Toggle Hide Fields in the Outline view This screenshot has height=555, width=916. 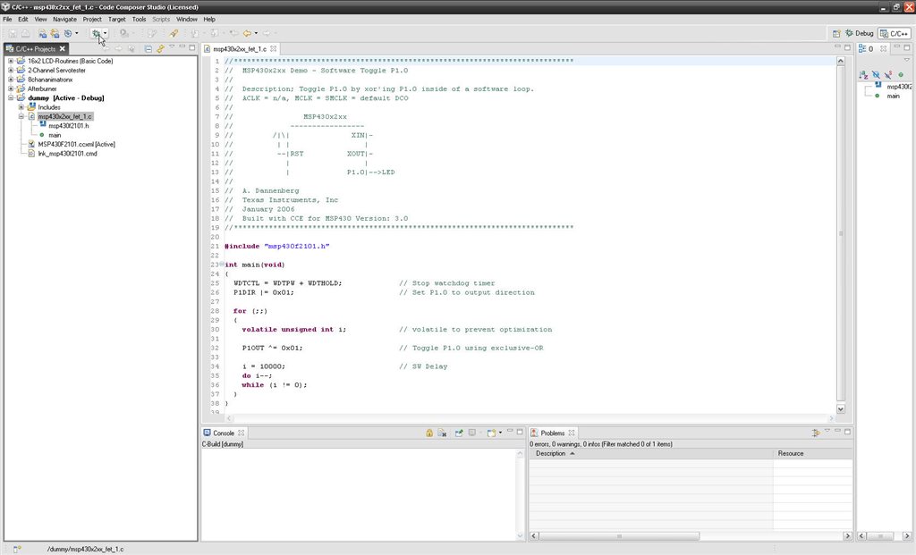[876, 74]
